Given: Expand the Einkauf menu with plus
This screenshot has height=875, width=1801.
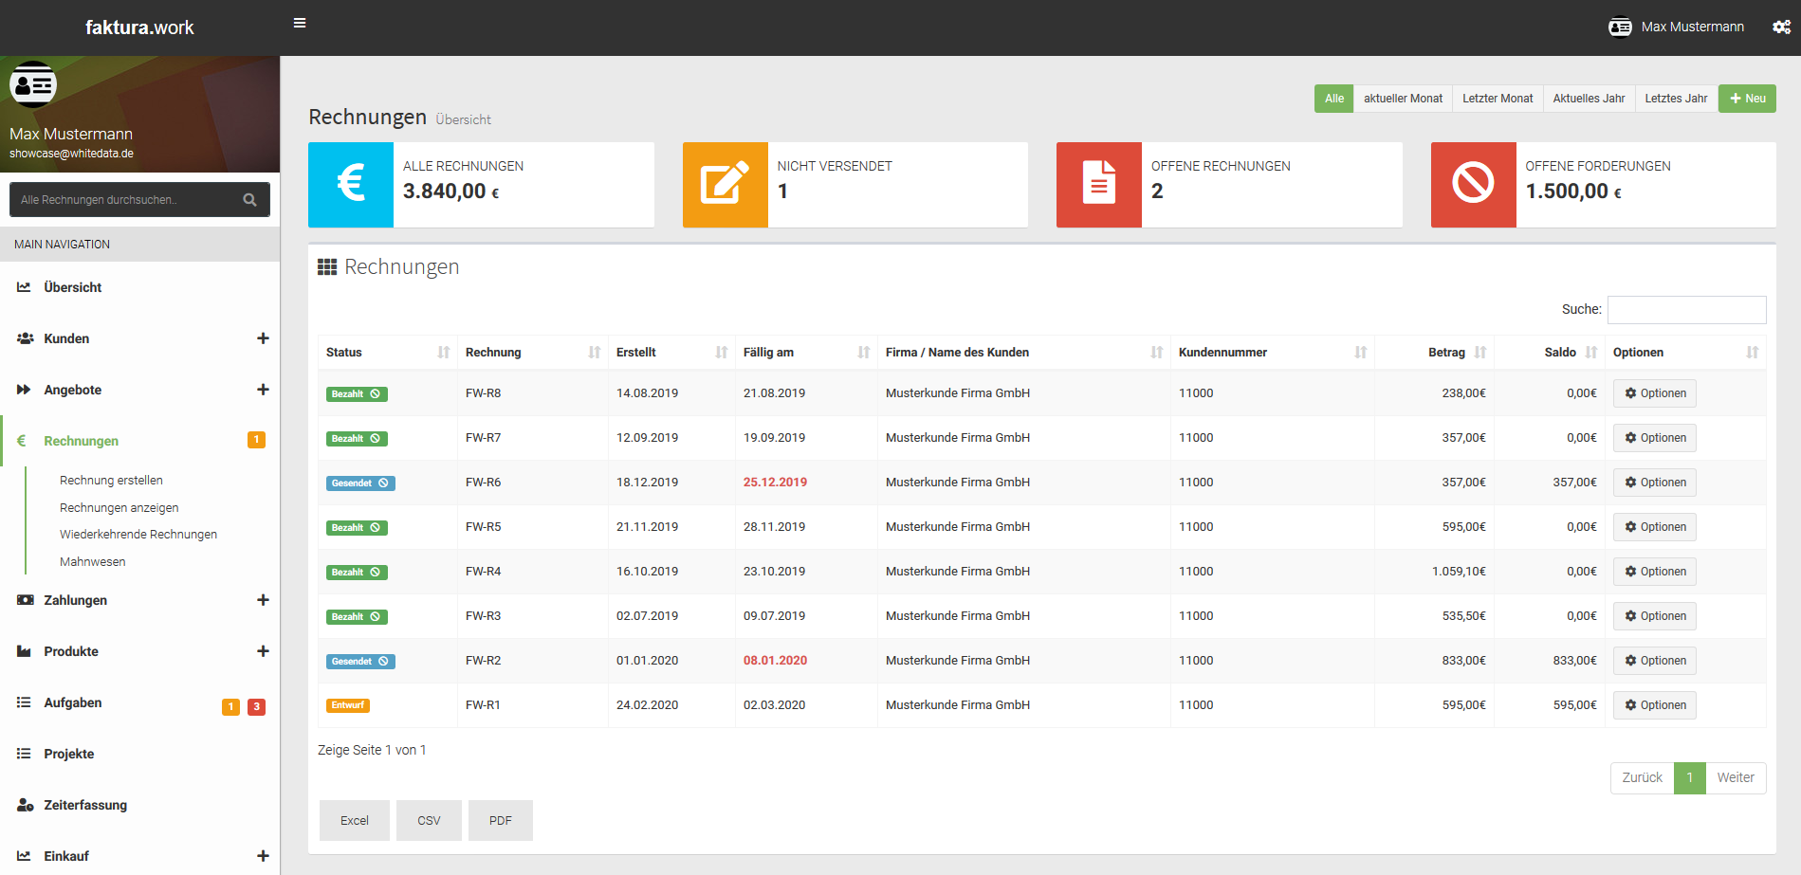Looking at the screenshot, I should 263,856.
